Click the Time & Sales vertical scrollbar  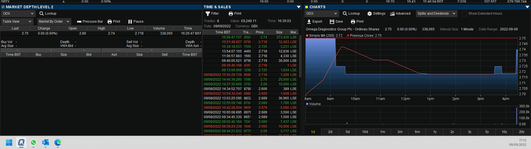[x=300, y=57]
